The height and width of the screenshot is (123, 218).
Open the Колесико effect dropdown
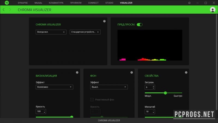click(x=54, y=87)
